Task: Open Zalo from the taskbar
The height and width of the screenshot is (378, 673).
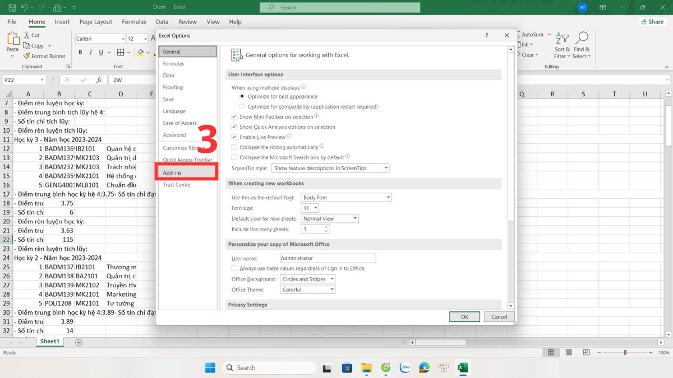Action: click(x=405, y=368)
